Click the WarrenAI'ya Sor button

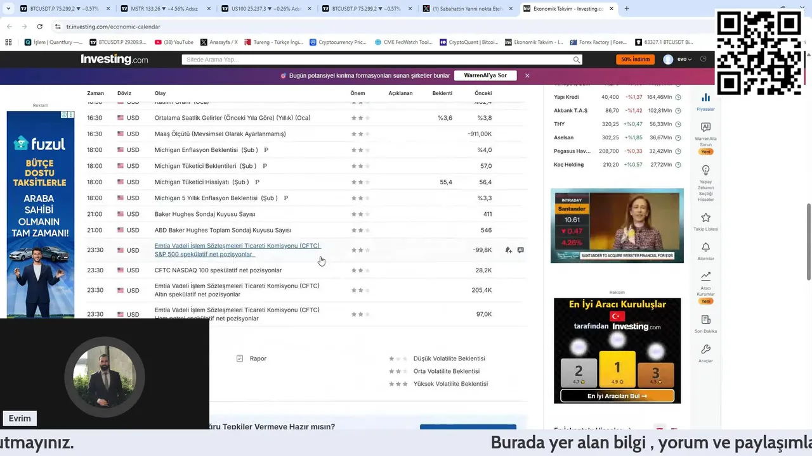[x=485, y=75]
